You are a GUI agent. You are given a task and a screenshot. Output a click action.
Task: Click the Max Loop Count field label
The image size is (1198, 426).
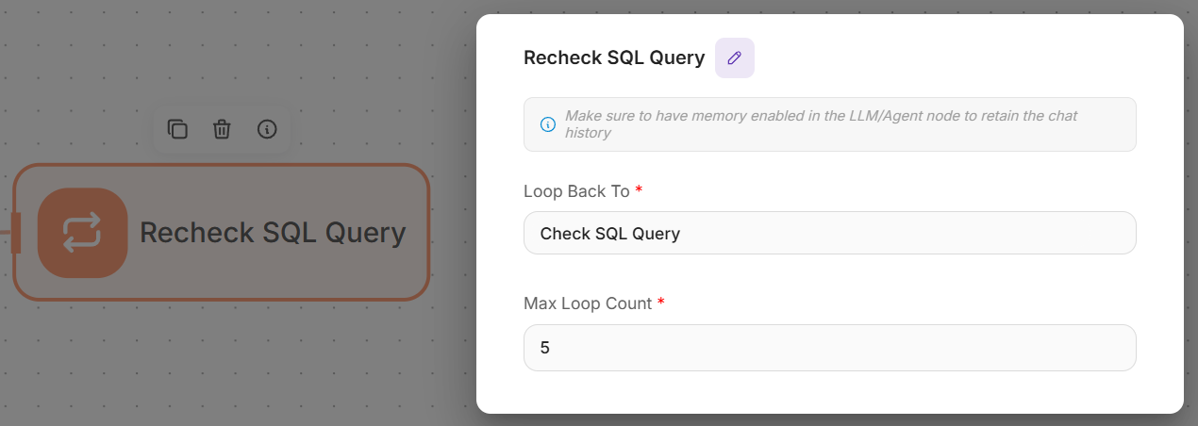pyautogui.click(x=588, y=303)
